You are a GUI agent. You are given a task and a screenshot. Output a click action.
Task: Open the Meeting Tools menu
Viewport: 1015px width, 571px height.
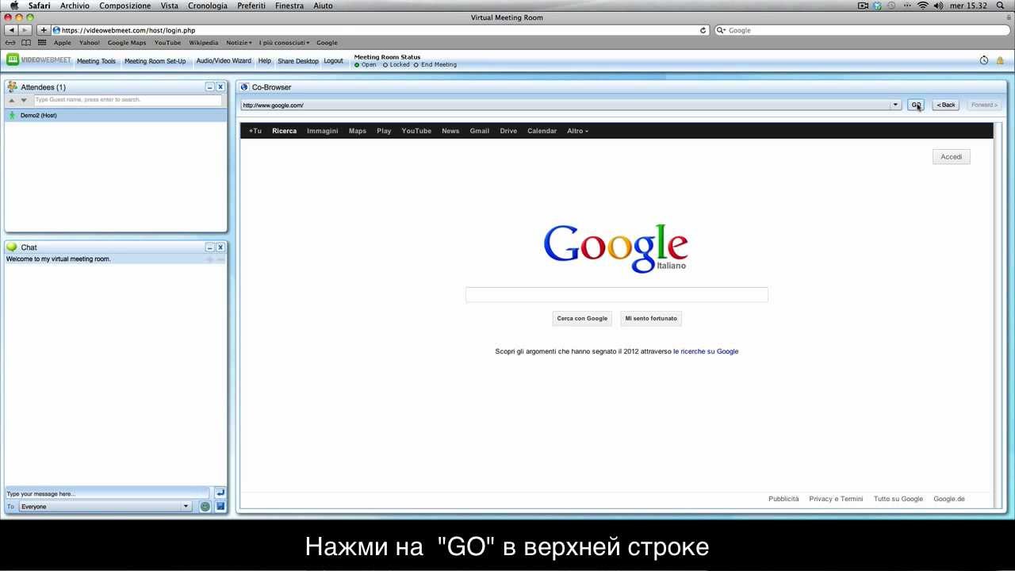coord(96,61)
